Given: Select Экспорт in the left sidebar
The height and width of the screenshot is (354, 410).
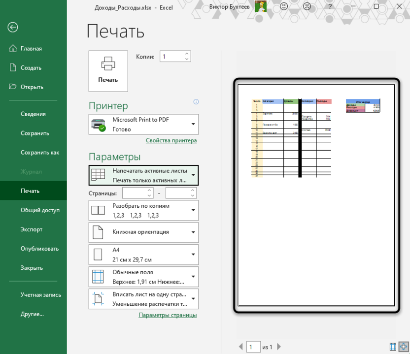Looking at the screenshot, I should point(32,229).
